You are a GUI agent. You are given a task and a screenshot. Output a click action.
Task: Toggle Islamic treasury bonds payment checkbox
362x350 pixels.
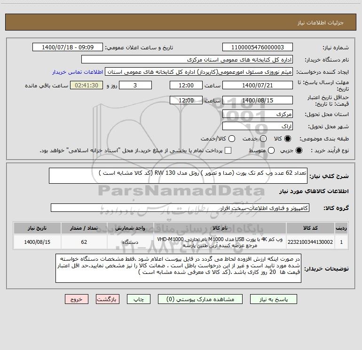228,150
